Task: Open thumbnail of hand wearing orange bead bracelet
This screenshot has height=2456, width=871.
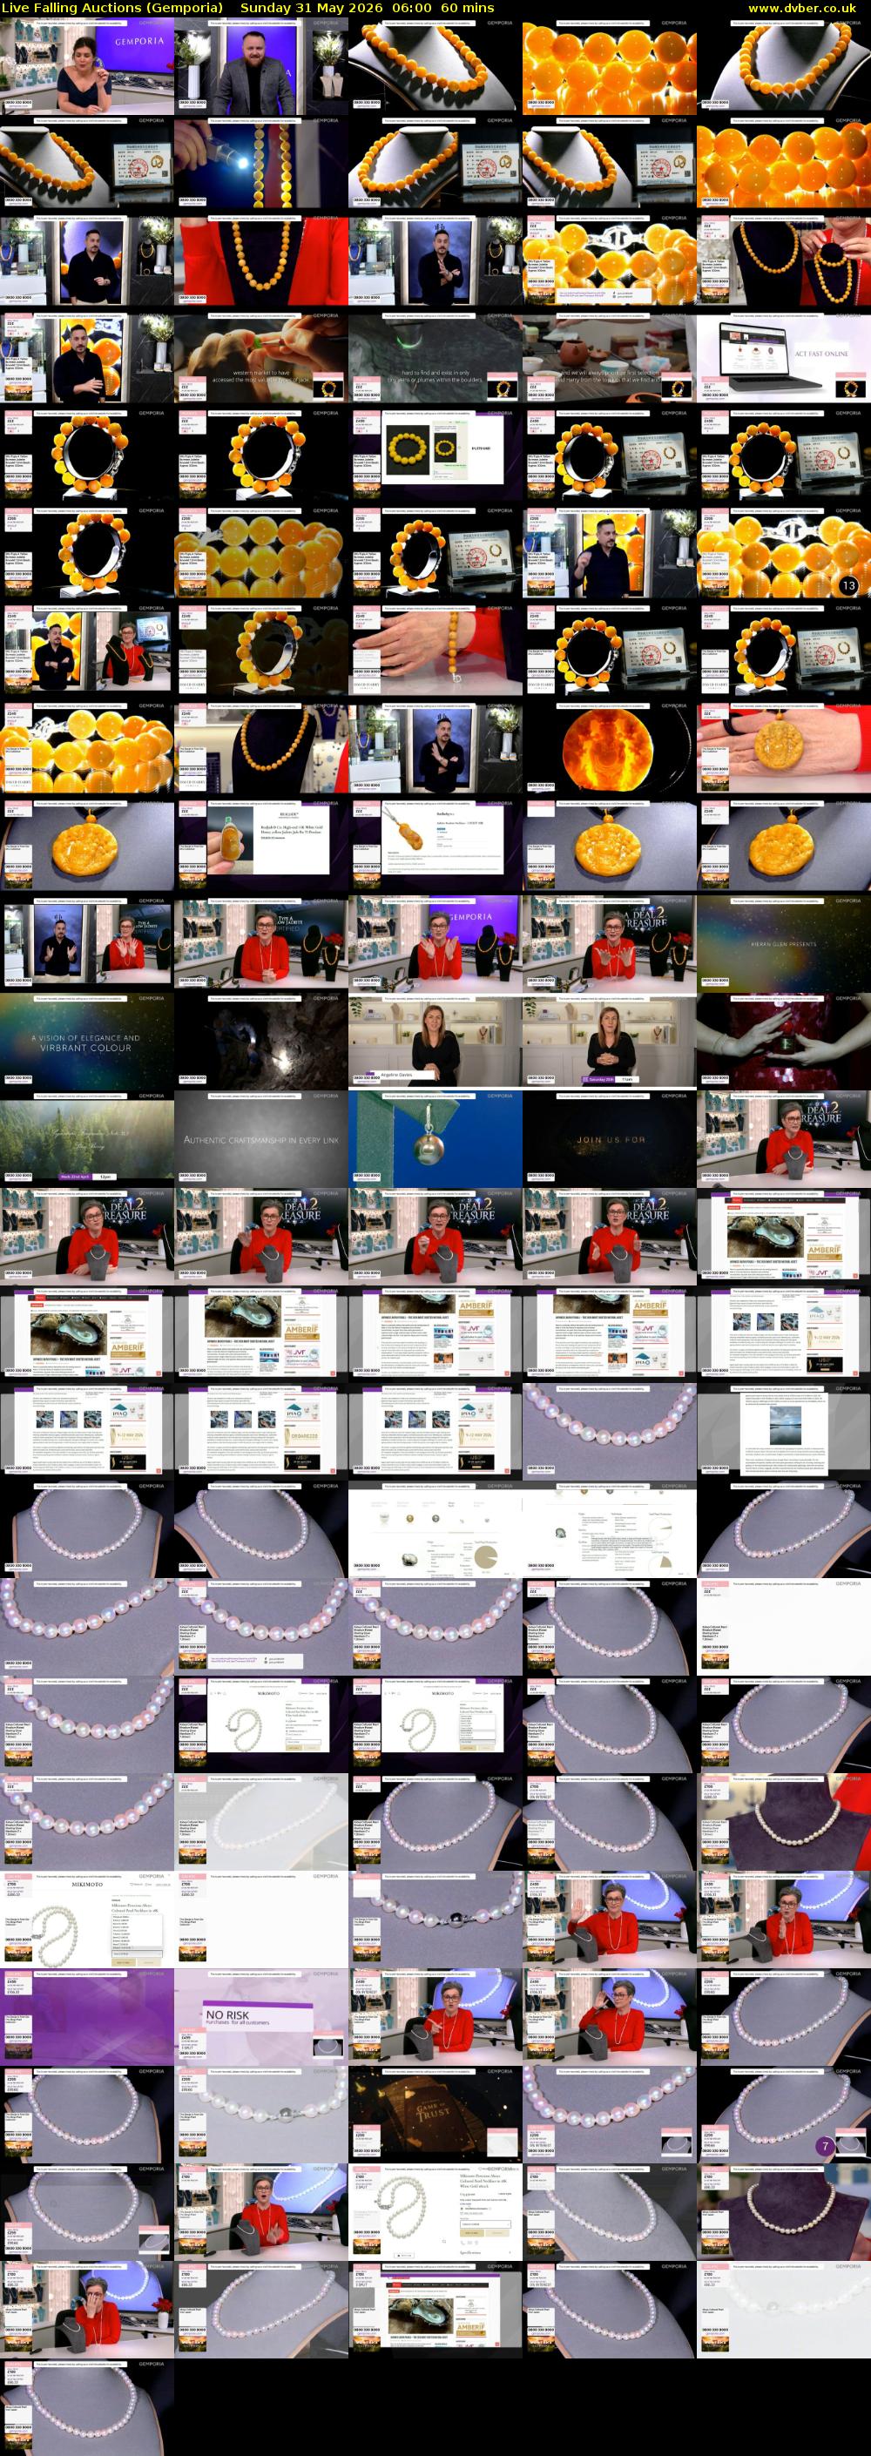Action: coord(435,651)
